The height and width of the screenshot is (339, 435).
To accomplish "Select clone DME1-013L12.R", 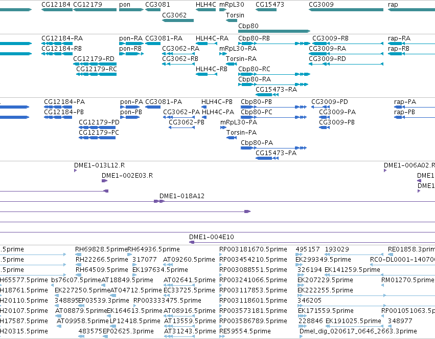I will [x=99, y=165].
